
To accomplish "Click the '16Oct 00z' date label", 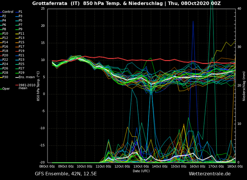I will 197,167.
